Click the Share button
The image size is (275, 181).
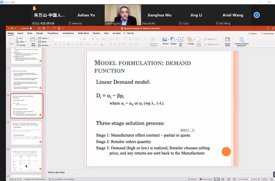(253, 34)
